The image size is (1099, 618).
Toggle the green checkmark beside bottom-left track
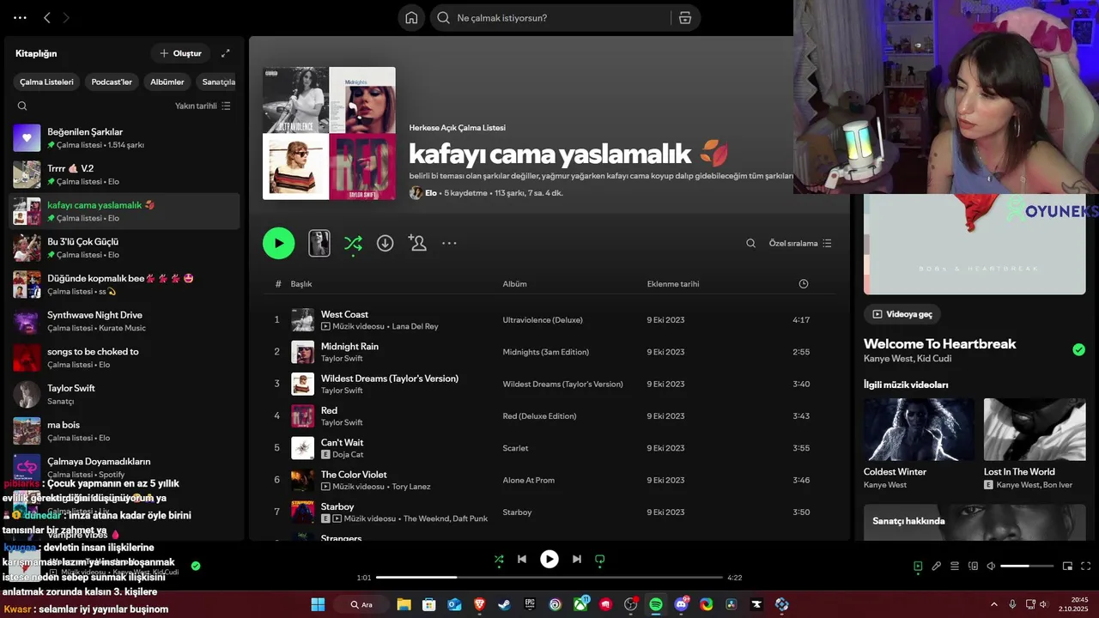(x=196, y=566)
